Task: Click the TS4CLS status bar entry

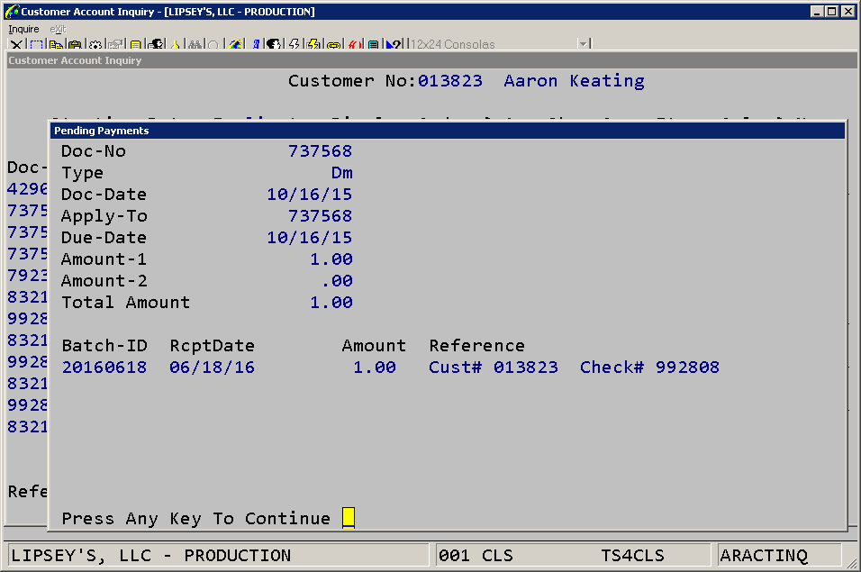Action: pyautogui.click(x=632, y=556)
